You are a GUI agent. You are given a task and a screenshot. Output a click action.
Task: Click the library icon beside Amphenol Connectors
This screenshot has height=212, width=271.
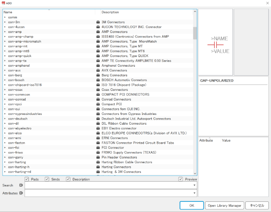[x=98, y=65]
